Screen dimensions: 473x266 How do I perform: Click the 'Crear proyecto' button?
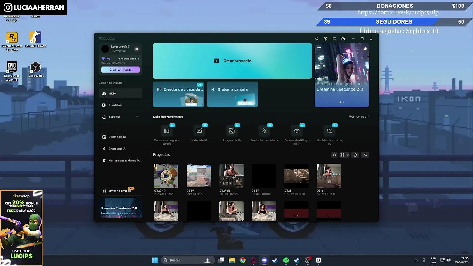point(232,61)
